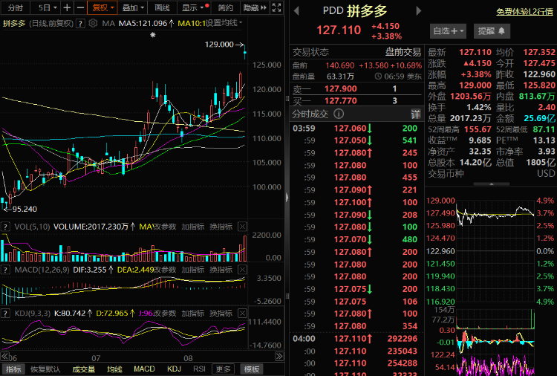Open help for VOL indicator
Viewport: 557px width, 376px height.
pyautogui.click(x=5, y=227)
